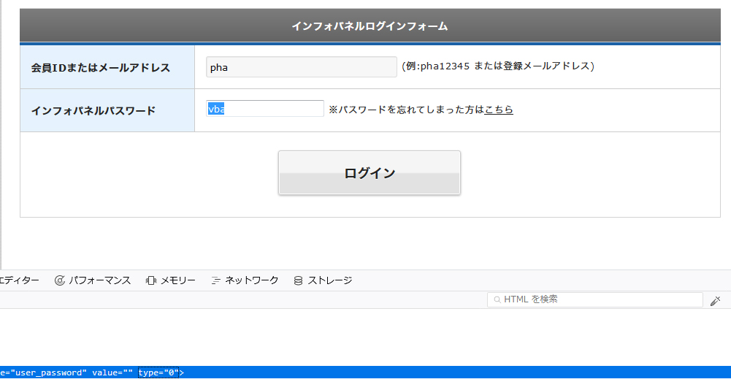Switch to the エディター tab
The width and height of the screenshot is (731, 390).
pos(19,280)
